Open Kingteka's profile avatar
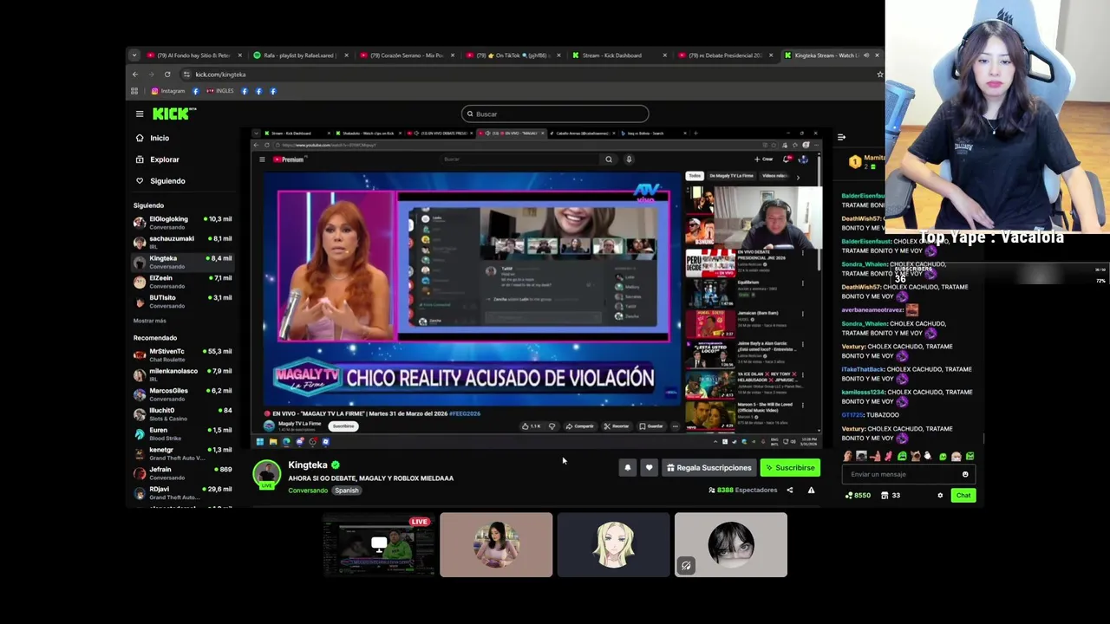 [x=267, y=474]
